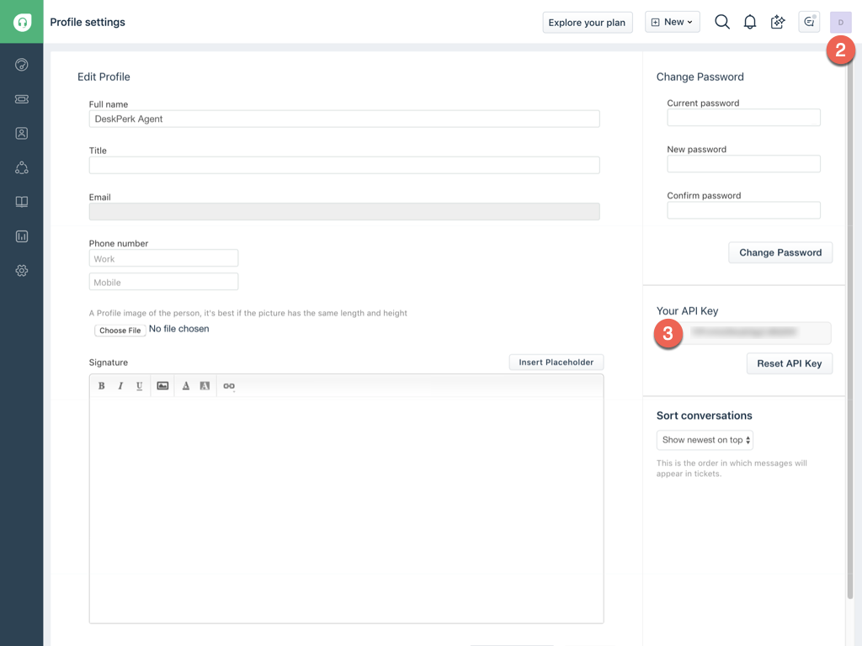Open the text color picker in signature toolbar
The height and width of the screenshot is (646, 862).
click(x=186, y=386)
